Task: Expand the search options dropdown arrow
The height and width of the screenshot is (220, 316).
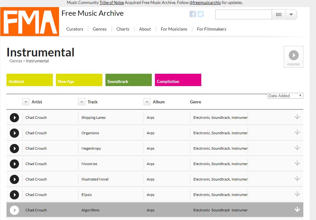Action: (x=291, y=15)
